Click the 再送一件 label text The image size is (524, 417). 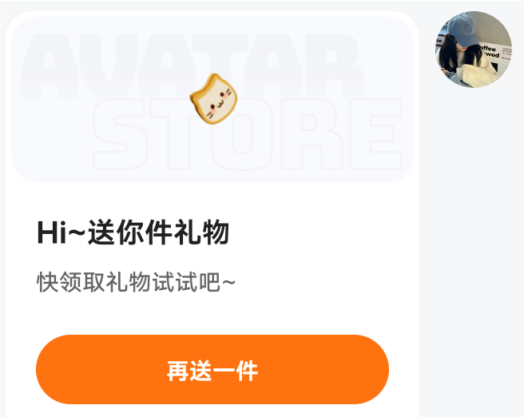tap(212, 371)
